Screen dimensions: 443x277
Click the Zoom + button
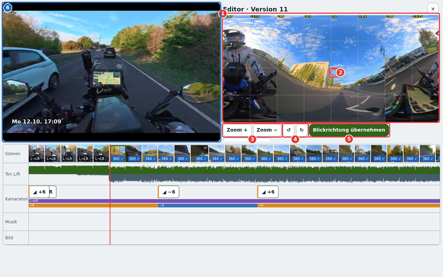click(x=237, y=130)
